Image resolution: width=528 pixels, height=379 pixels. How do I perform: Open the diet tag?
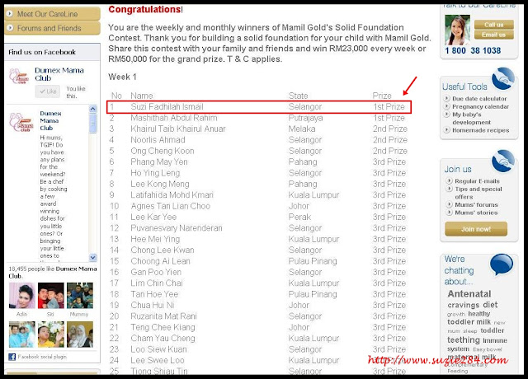[x=490, y=305]
